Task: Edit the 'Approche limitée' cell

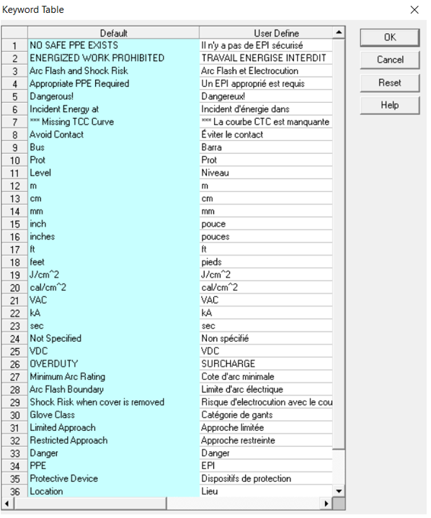Action: click(x=266, y=427)
